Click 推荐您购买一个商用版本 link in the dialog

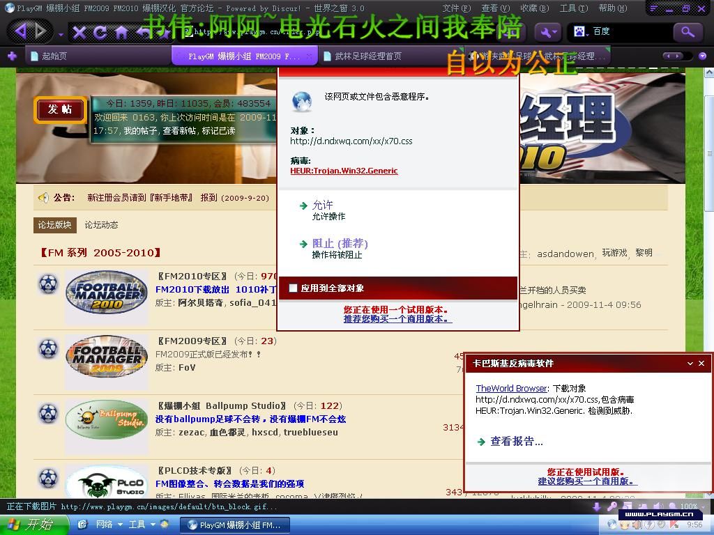tap(396, 319)
